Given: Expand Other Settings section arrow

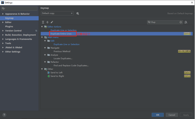Looking at the screenshot, I should click(3, 52).
